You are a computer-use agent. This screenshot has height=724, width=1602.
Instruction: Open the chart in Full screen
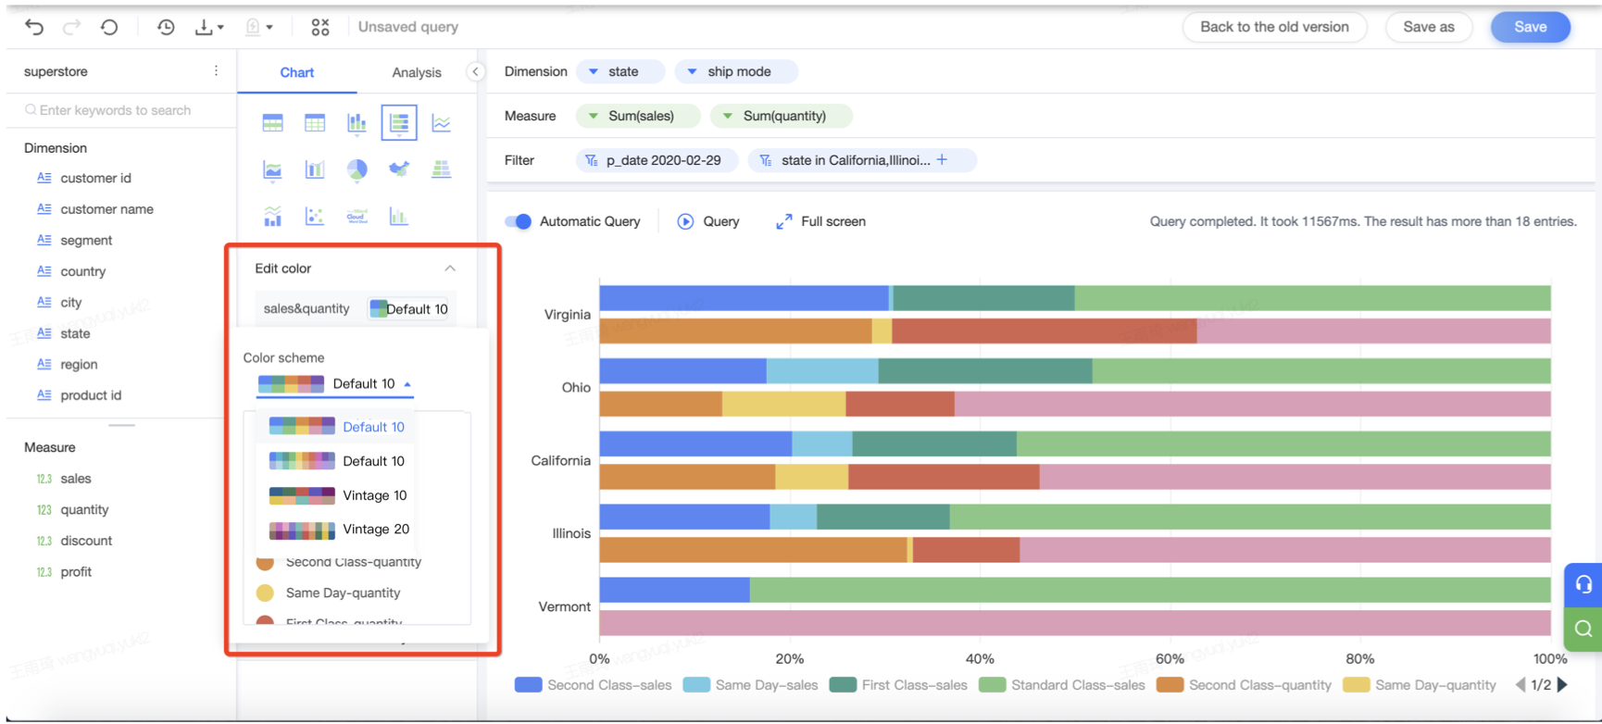tap(820, 221)
